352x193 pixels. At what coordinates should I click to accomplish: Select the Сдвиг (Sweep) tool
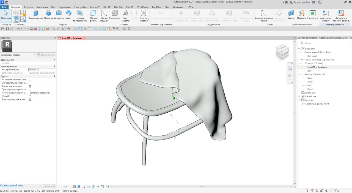(68, 13)
